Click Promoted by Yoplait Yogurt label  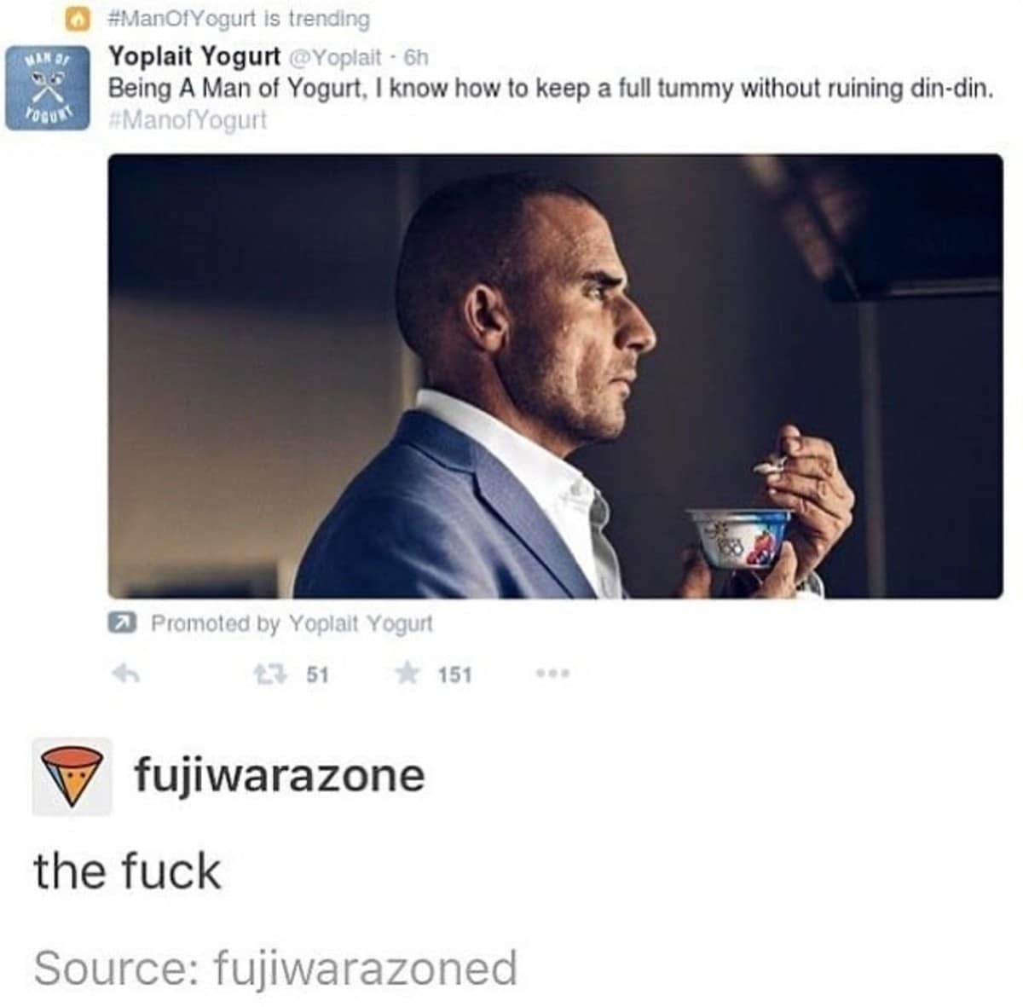tap(292, 624)
